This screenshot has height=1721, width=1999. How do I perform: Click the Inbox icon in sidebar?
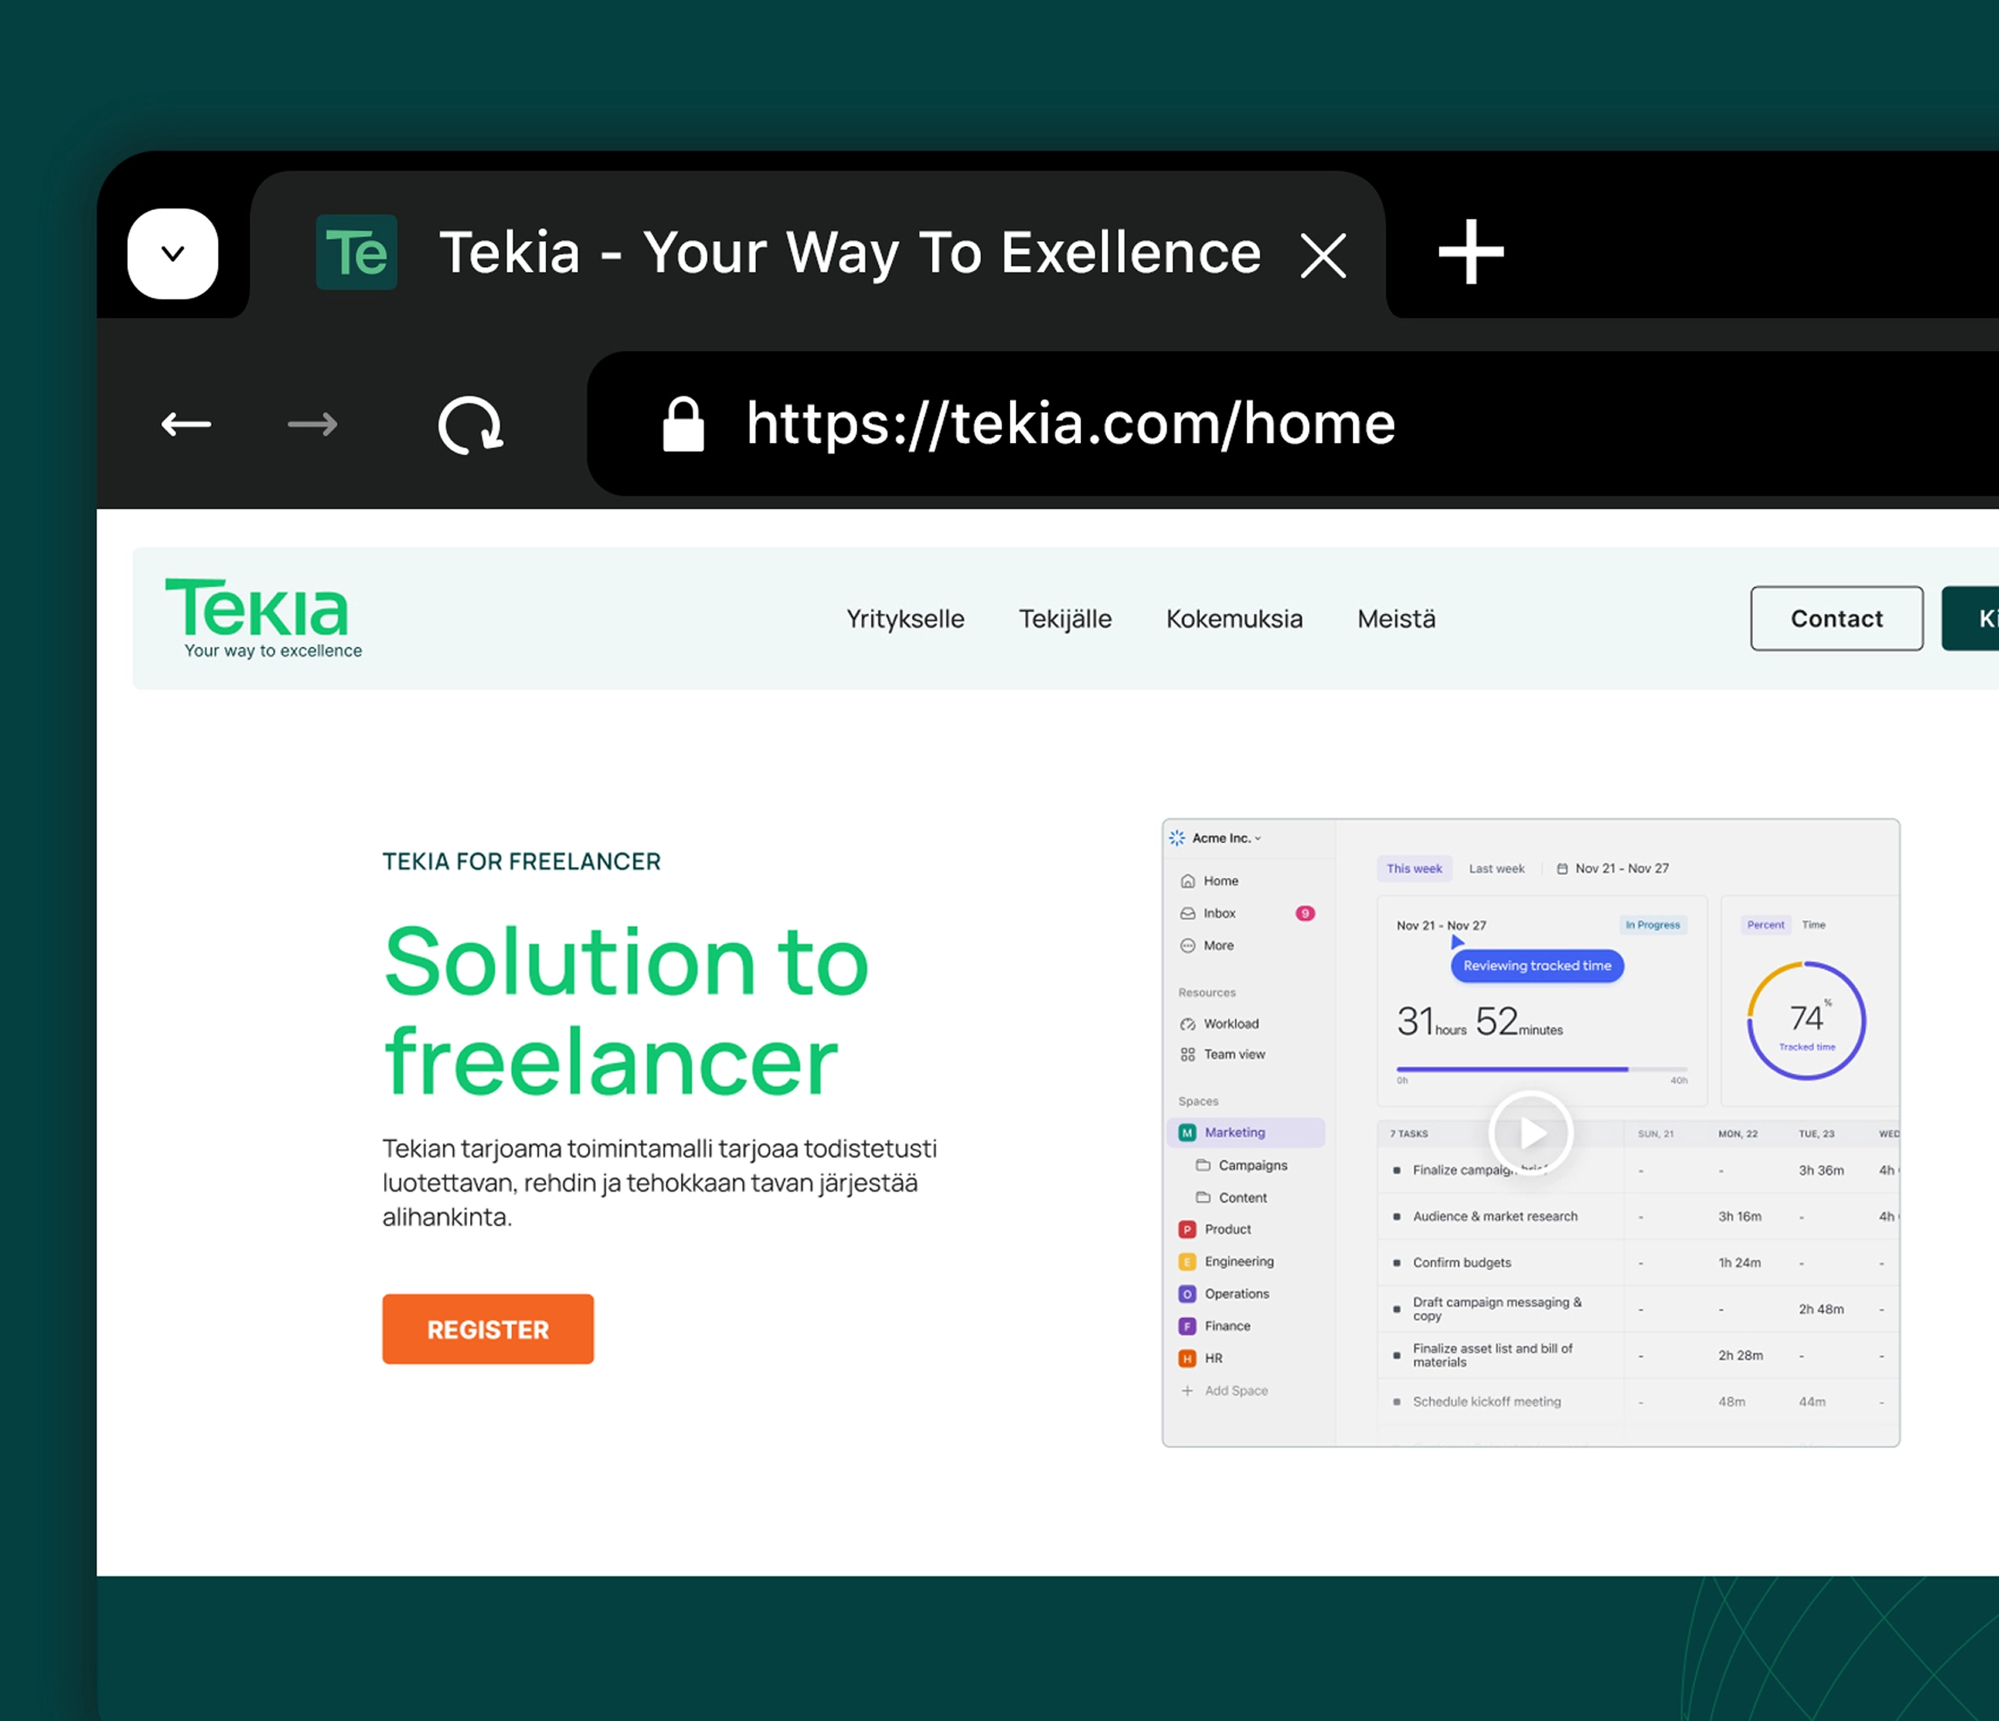pyautogui.click(x=1188, y=913)
